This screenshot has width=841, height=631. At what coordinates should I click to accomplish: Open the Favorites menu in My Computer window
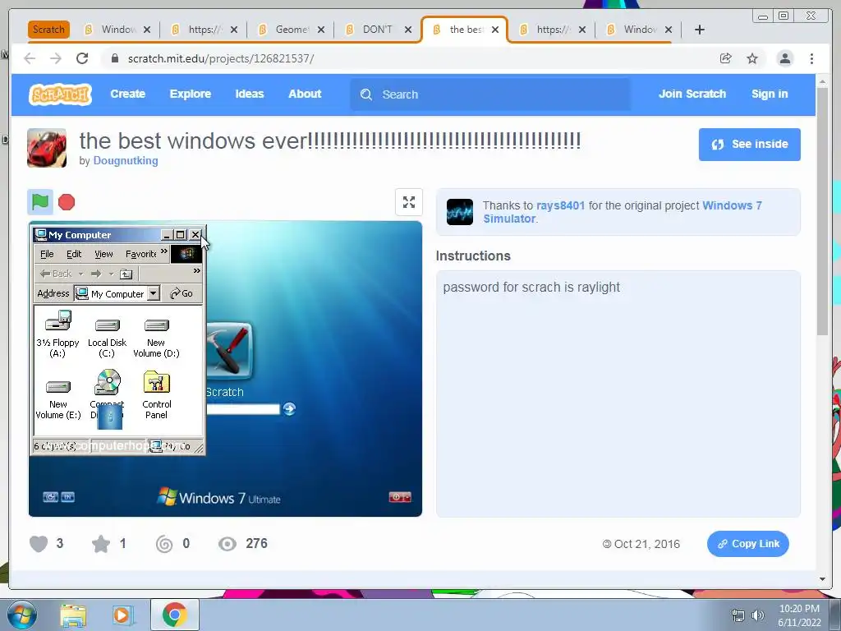(141, 254)
